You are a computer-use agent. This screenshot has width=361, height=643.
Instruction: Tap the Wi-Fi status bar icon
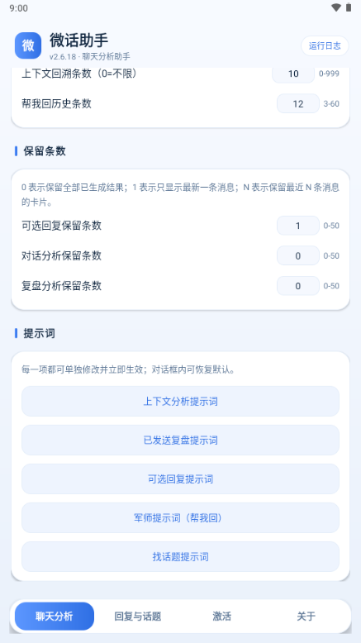336,7
